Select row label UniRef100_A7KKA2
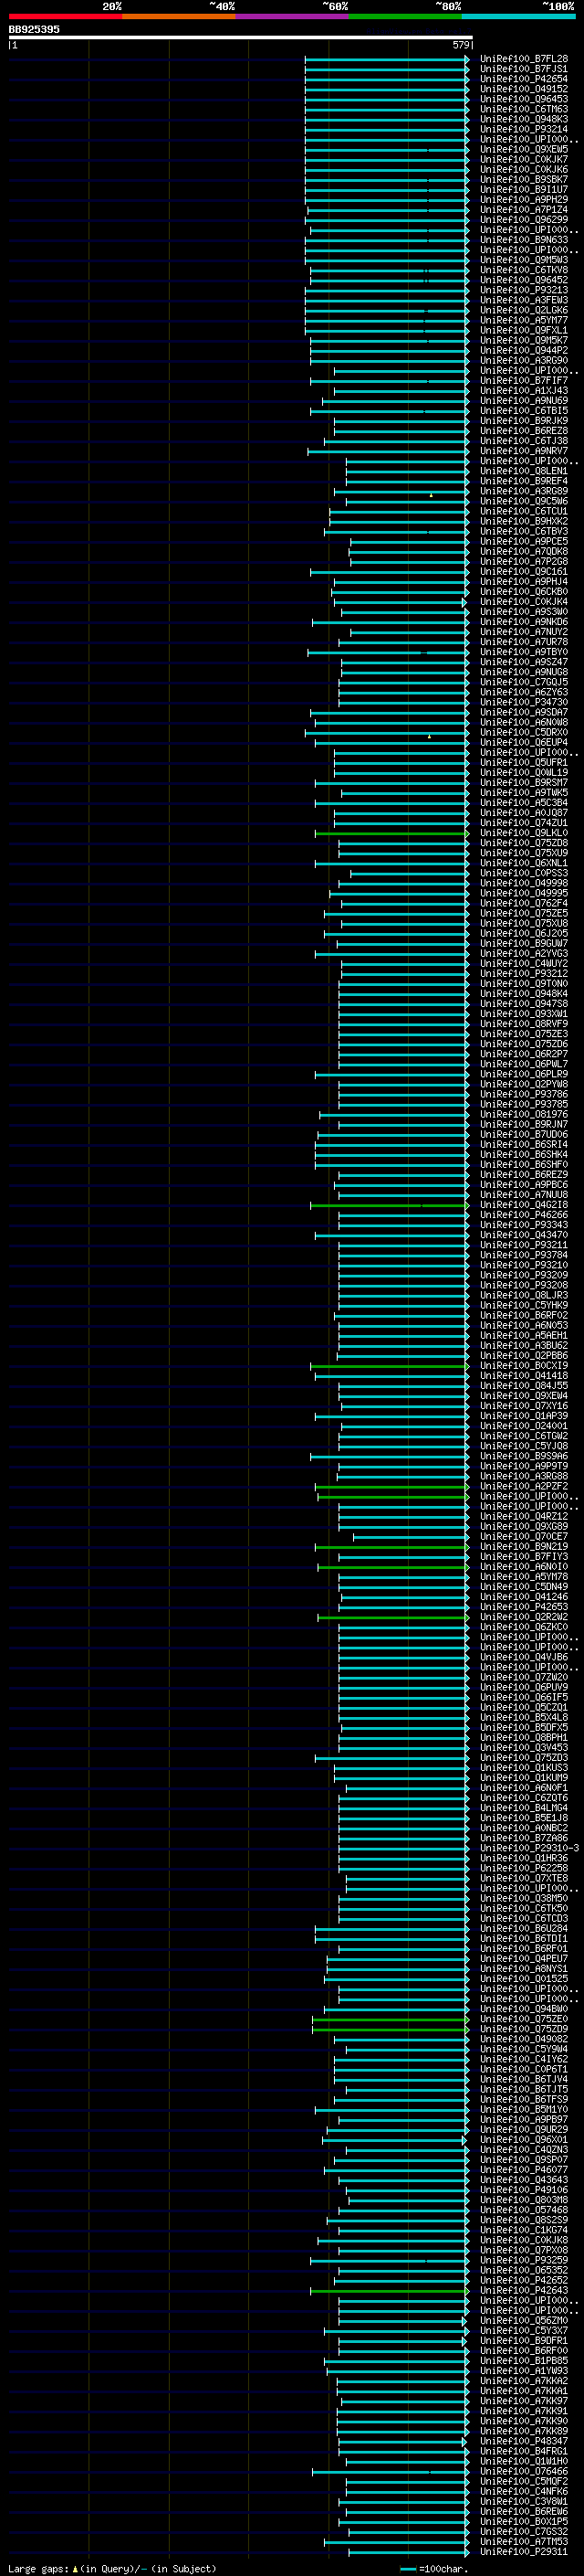The image size is (584, 2576). pyautogui.click(x=523, y=2380)
